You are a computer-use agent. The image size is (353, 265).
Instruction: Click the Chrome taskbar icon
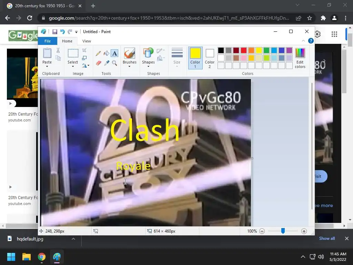(x=42, y=257)
